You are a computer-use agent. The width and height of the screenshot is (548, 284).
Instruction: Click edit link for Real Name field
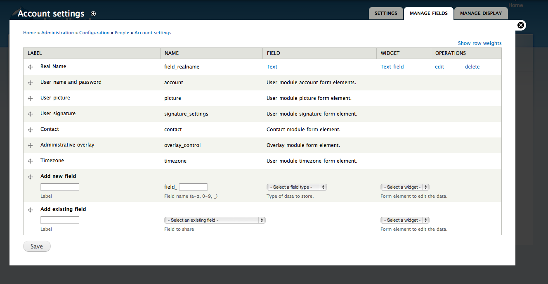439,66
